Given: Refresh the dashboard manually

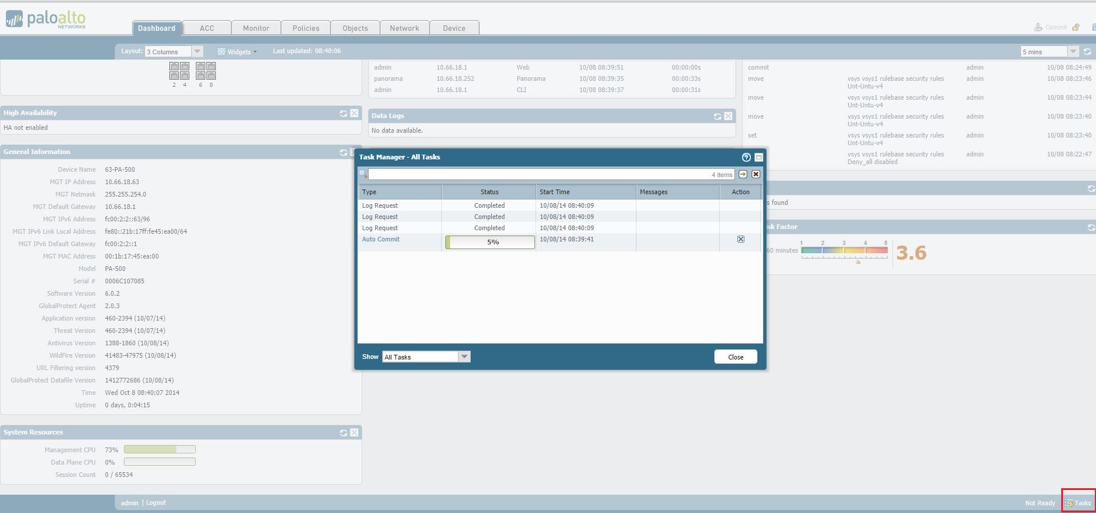Looking at the screenshot, I should coord(1087,52).
